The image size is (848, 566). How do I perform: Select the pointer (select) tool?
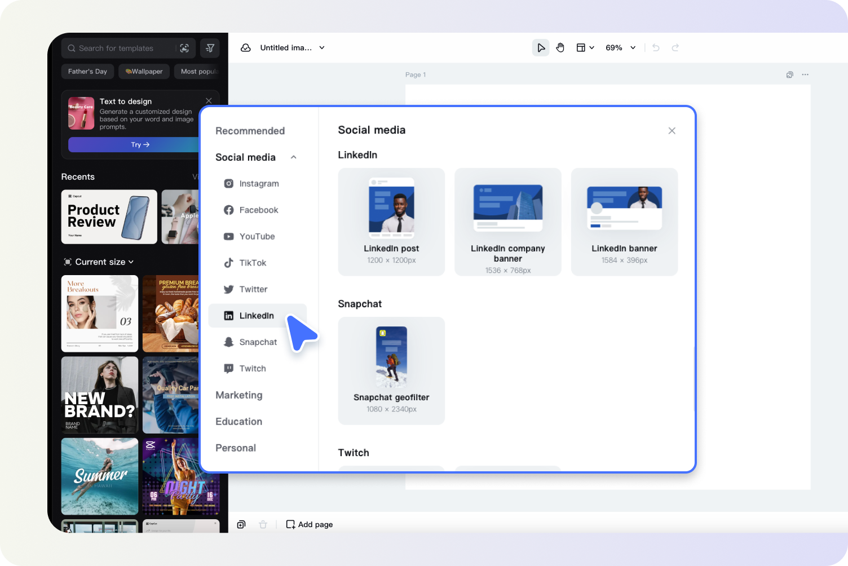coord(541,48)
